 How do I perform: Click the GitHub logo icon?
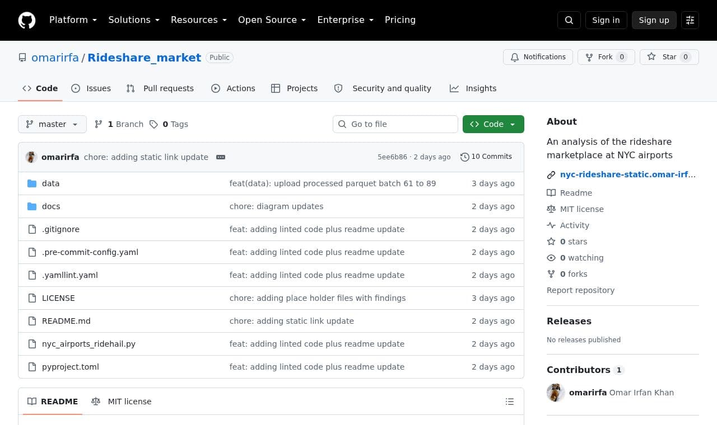27,20
